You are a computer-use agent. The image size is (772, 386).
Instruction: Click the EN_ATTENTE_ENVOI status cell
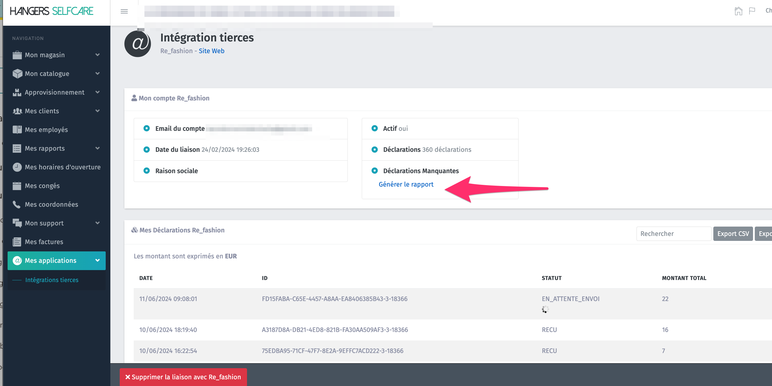[x=571, y=299]
